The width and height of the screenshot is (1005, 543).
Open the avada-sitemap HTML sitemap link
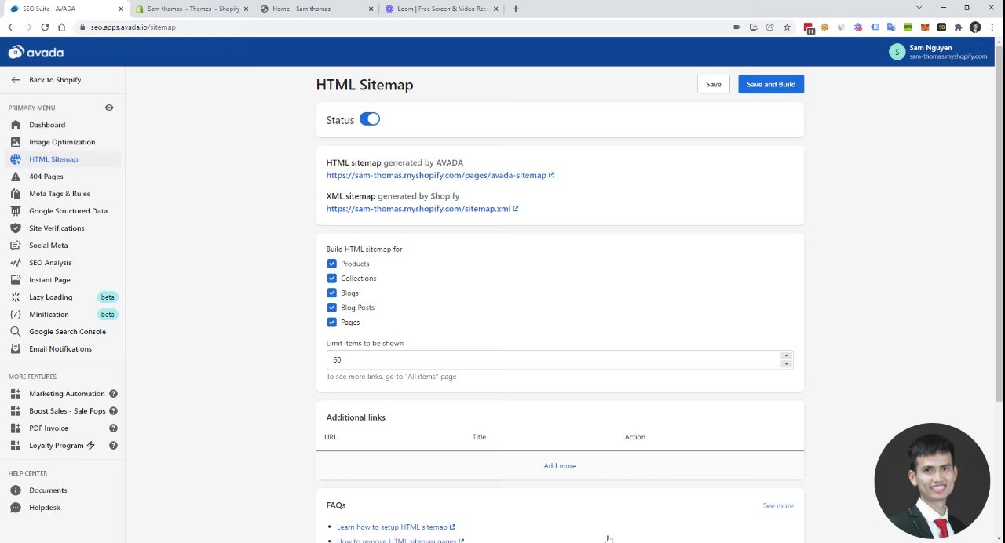[x=437, y=176]
